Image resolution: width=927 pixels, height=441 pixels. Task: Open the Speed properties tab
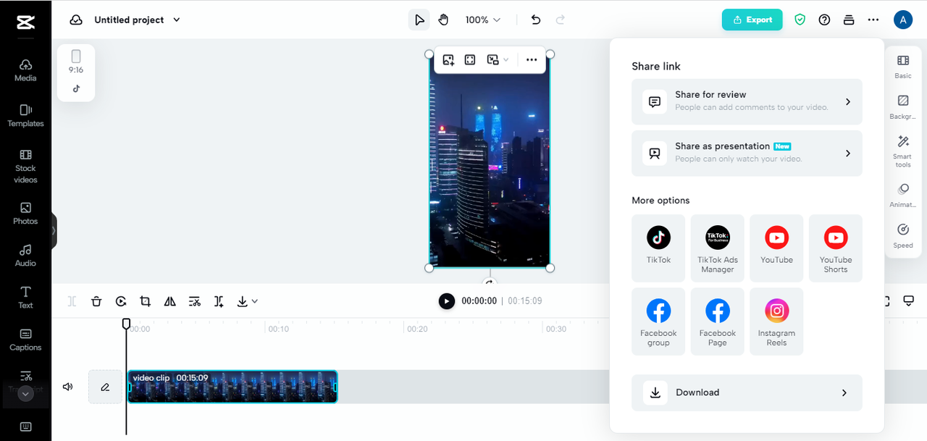tap(903, 236)
